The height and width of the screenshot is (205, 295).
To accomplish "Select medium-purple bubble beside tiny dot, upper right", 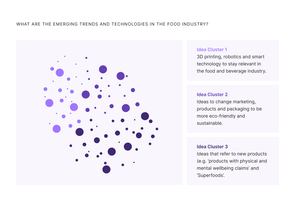I will (121, 76).
